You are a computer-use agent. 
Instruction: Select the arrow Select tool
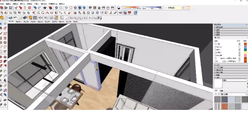coord(1,24)
